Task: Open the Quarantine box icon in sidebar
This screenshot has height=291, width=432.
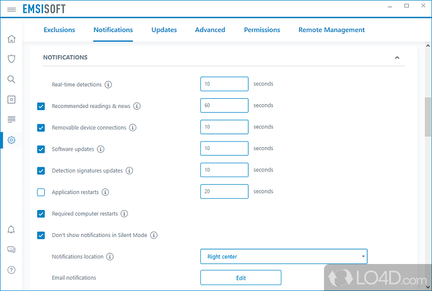Action: pos(11,99)
